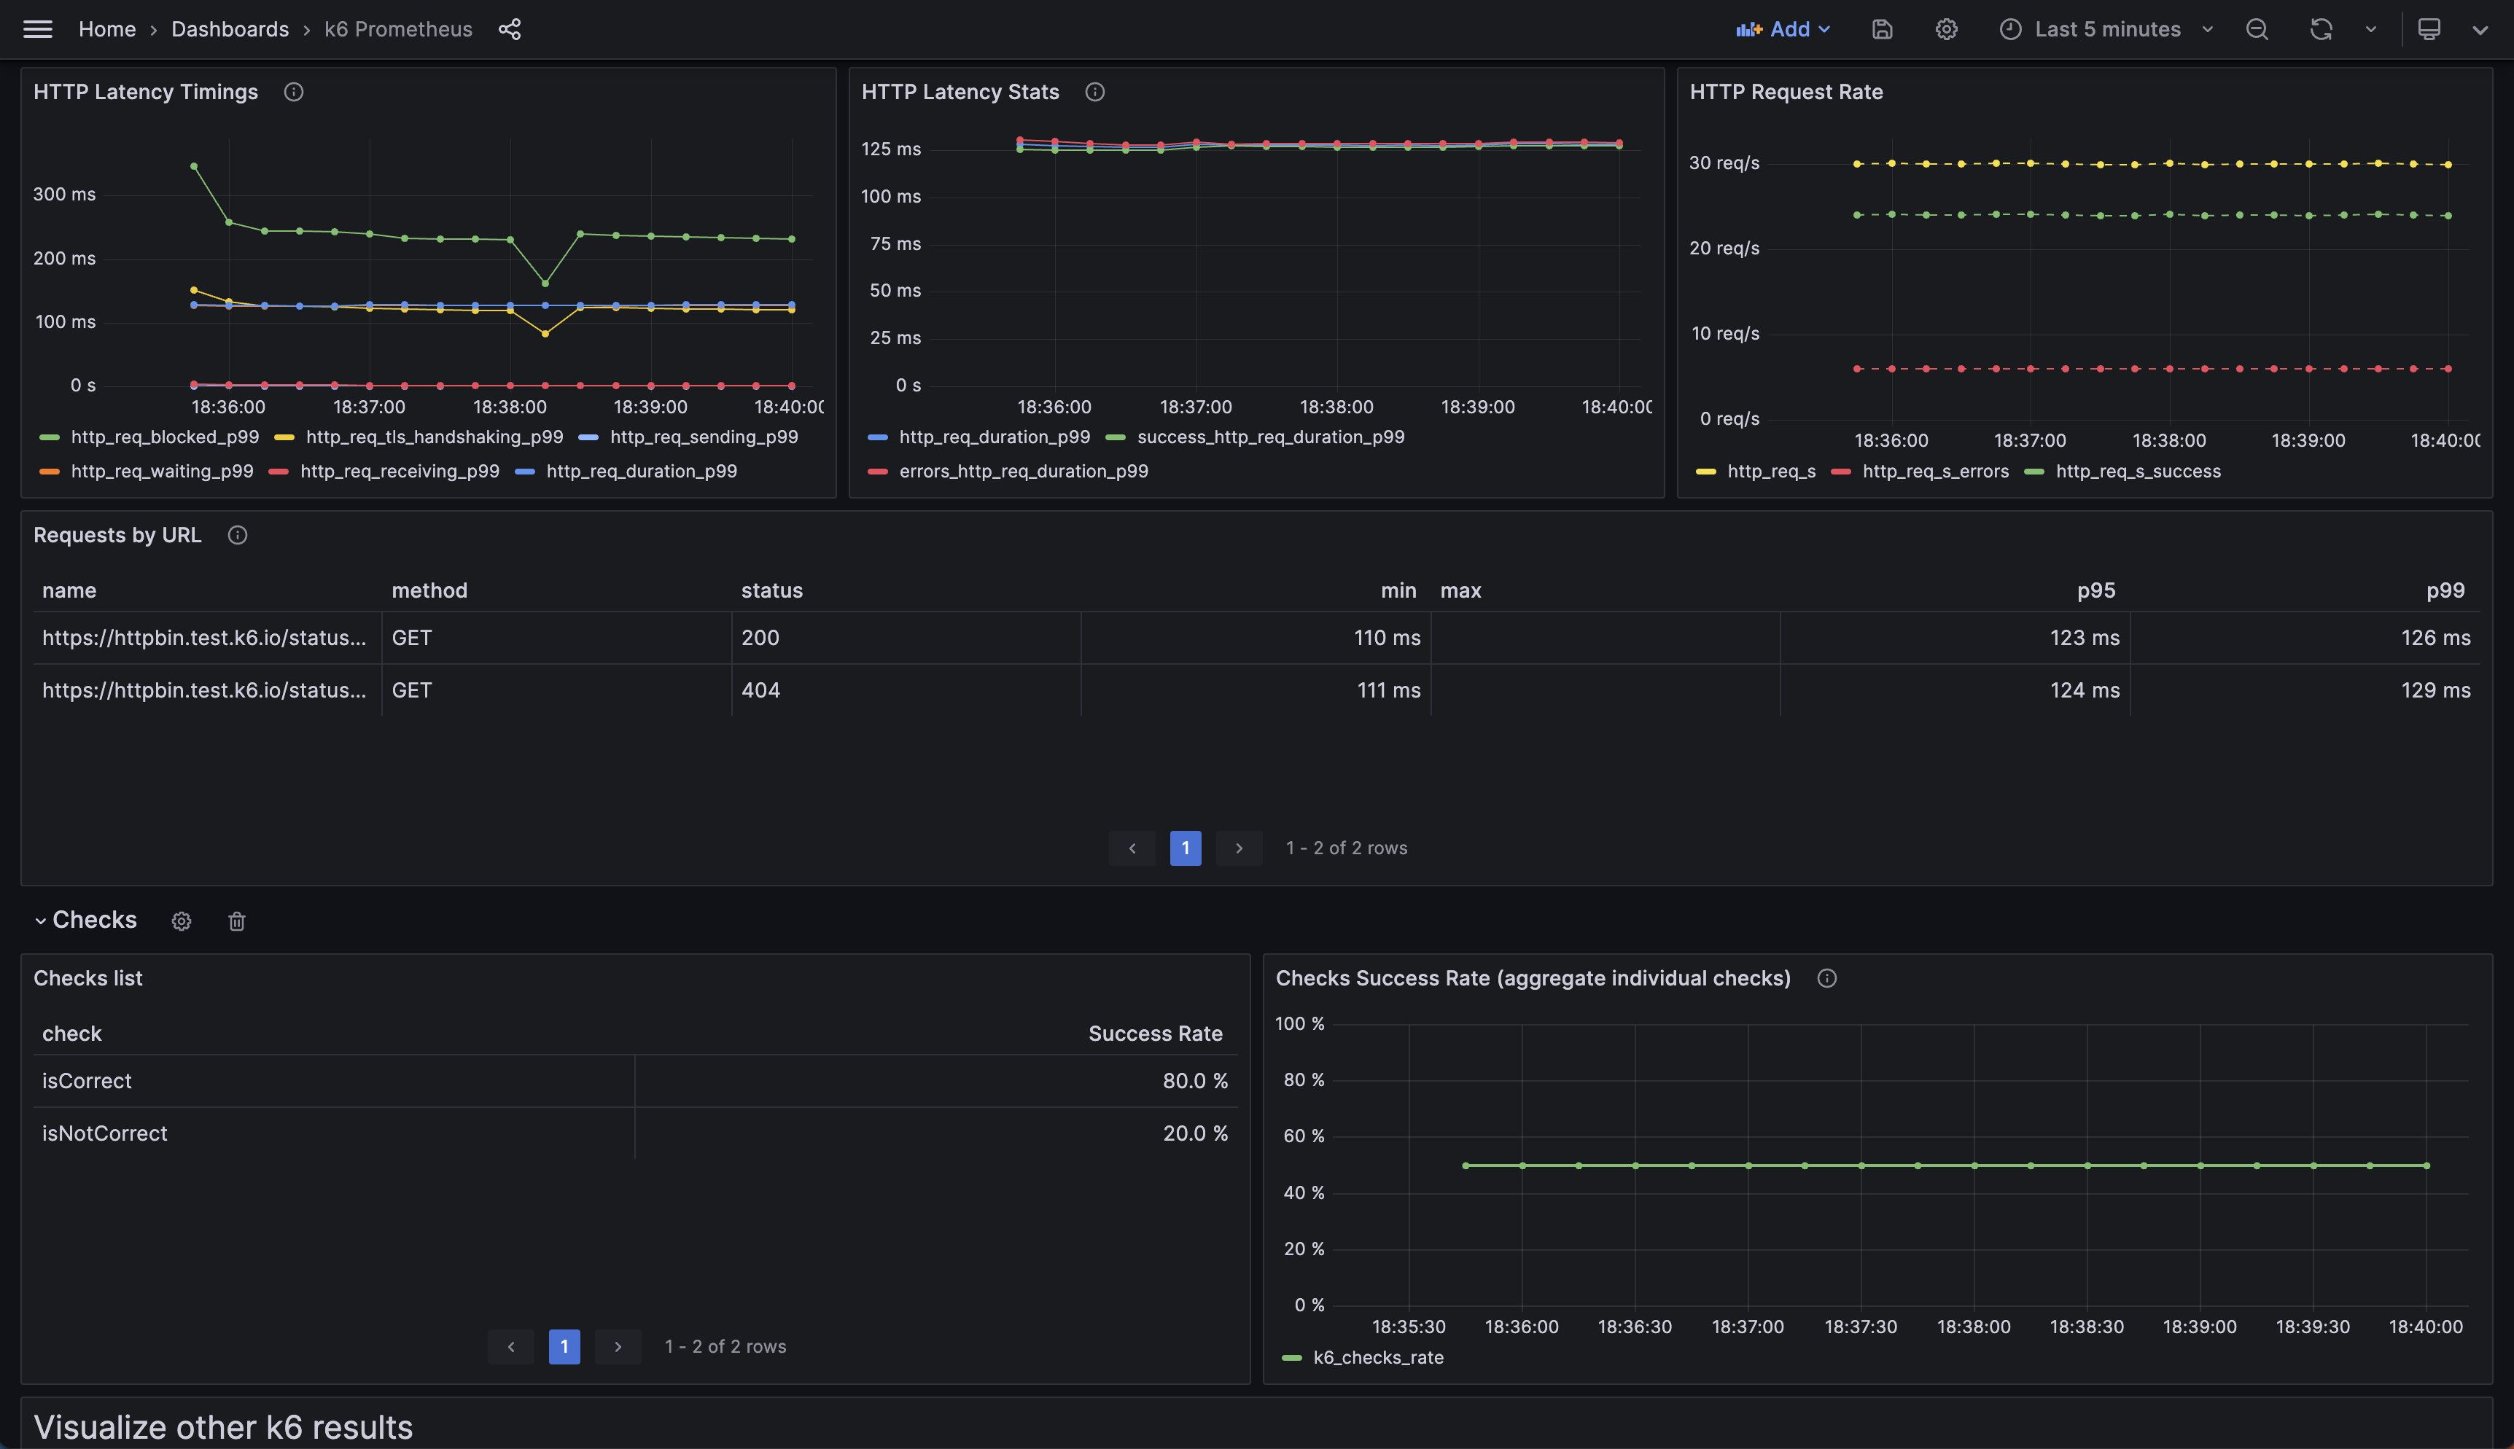Go to Home breadcrumb
Viewport: 2514px width, 1449px height.
106,29
